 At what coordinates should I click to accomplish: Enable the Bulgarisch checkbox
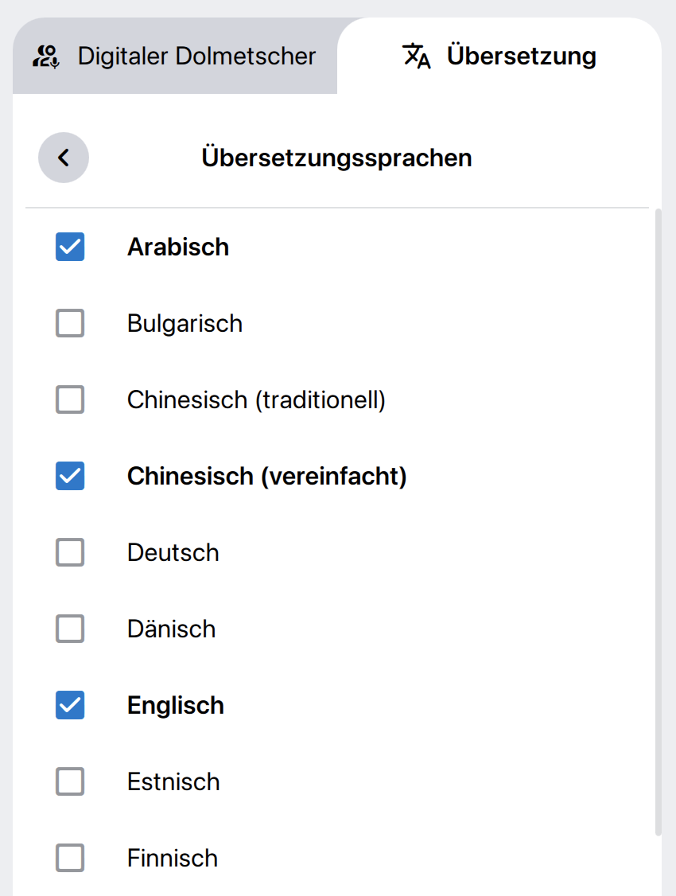click(70, 323)
